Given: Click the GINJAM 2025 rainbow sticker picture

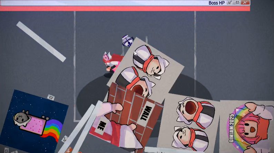Looking at the screenshot, I should 247,127.
